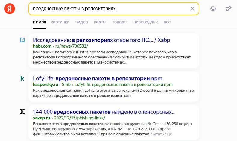
Task: Open search settings sliders icon
Action: click(229, 9)
